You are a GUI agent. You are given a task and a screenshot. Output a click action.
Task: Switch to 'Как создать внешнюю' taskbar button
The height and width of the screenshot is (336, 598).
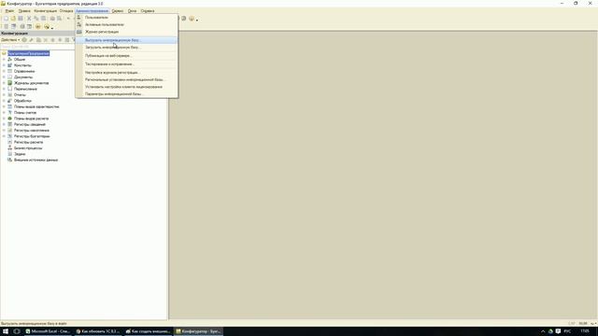(149, 331)
